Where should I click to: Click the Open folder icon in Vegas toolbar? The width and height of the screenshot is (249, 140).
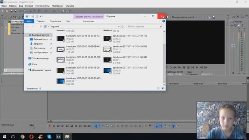point(7,11)
